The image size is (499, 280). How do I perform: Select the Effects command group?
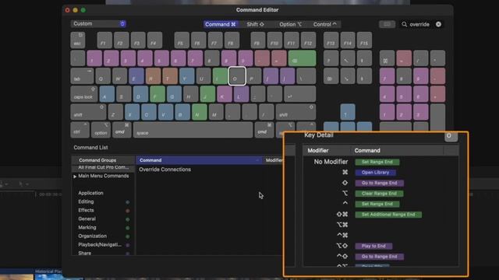[x=86, y=210]
